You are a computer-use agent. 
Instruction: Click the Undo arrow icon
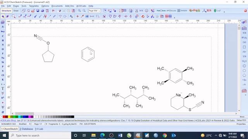(53, 11)
